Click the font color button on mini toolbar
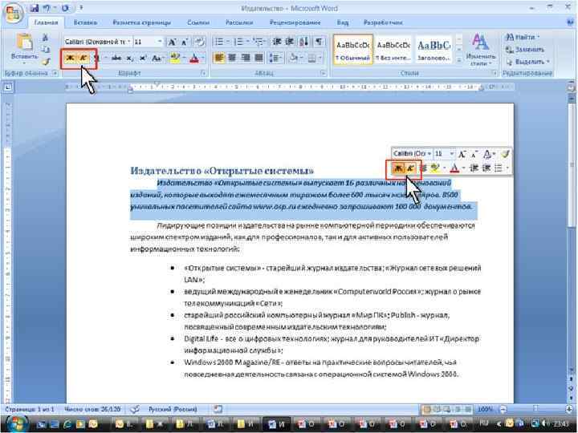The image size is (578, 433). coord(454,168)
